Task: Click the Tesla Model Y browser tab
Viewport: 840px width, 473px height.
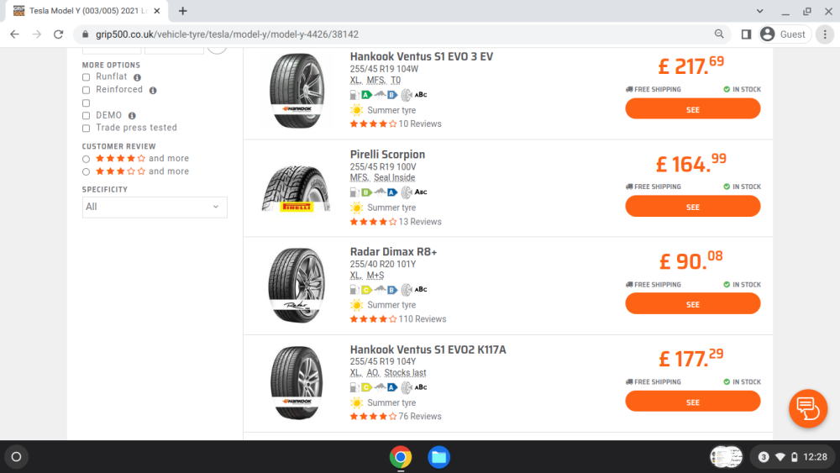Action: (87, 11)
